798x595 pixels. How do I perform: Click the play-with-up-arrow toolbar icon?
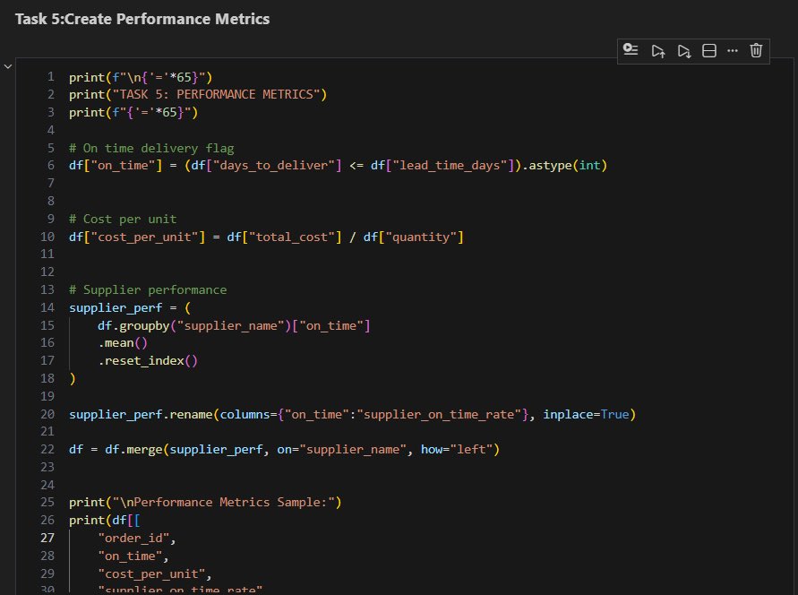tap(658, 50)
